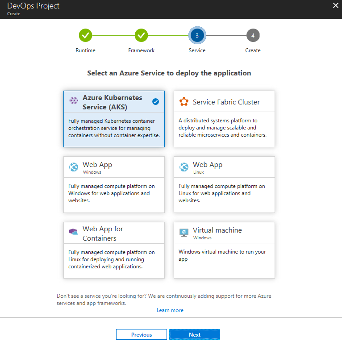Image resolution: width=342 pixels, height=346 pixels.
Task: Click the Next button
Action: tap(195, 334)
